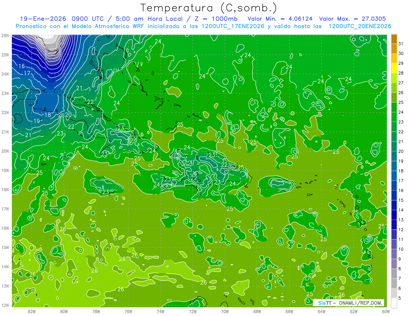This screenshot has width=410, height=316.
Task: Click the map contour label "20"
Action: tap(68, 115)
